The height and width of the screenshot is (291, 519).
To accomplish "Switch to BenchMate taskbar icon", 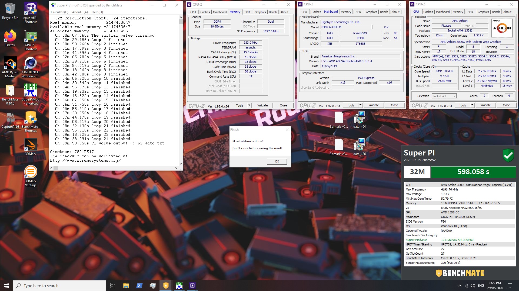I will (x=166, y=286).
